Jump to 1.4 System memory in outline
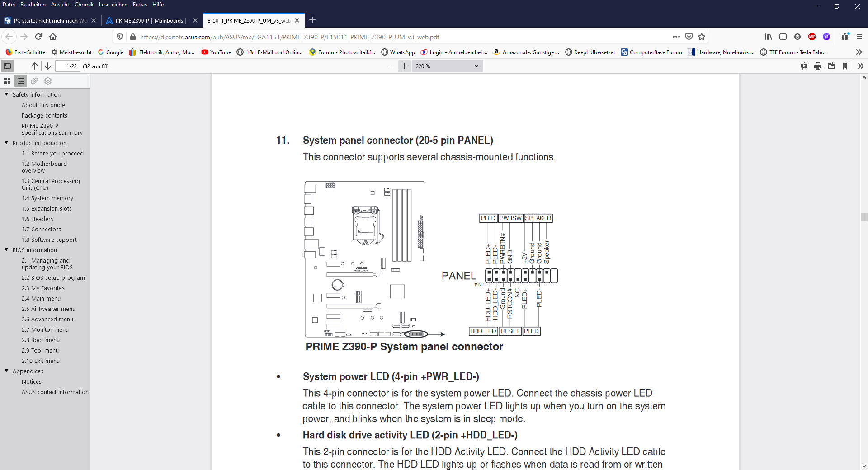The width and height of the screenshot is (868, 470). click(x=47, y=198)
